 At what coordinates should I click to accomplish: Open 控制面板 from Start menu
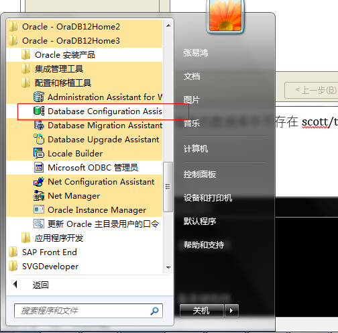coord(200,175)
